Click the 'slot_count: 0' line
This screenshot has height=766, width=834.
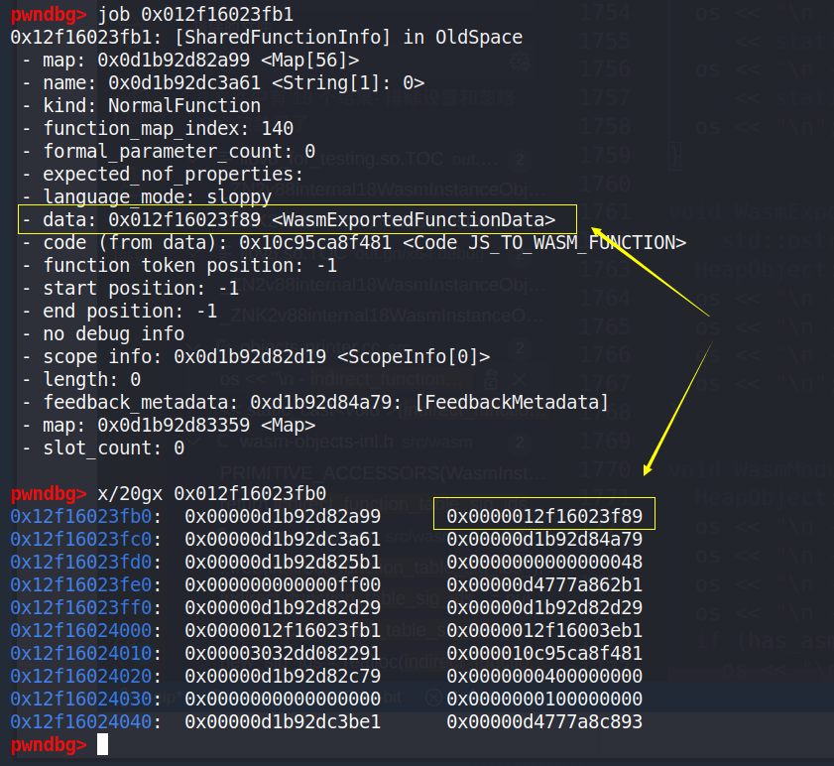tap(102, 447)
